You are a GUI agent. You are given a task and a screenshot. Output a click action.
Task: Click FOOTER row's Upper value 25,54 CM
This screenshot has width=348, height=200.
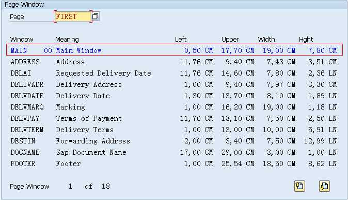[x=238, y=164]
